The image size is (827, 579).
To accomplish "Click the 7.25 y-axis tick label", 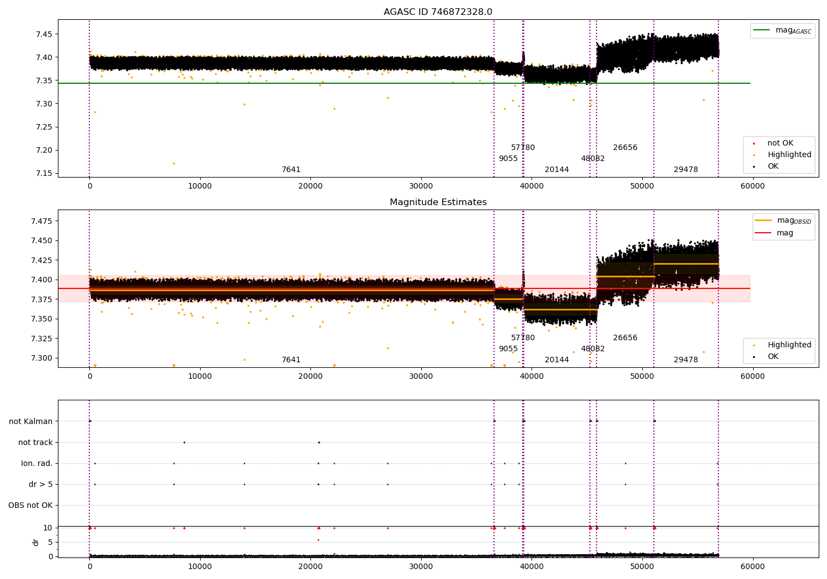I will (44, 127).
